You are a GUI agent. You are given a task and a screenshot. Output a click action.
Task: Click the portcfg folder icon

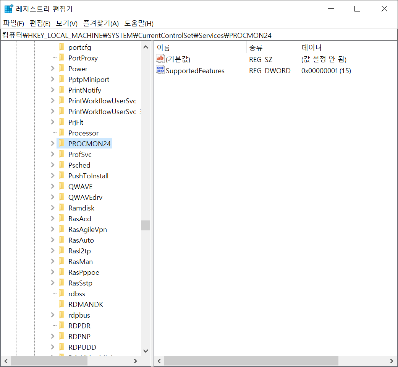click(x=61, y=47)
